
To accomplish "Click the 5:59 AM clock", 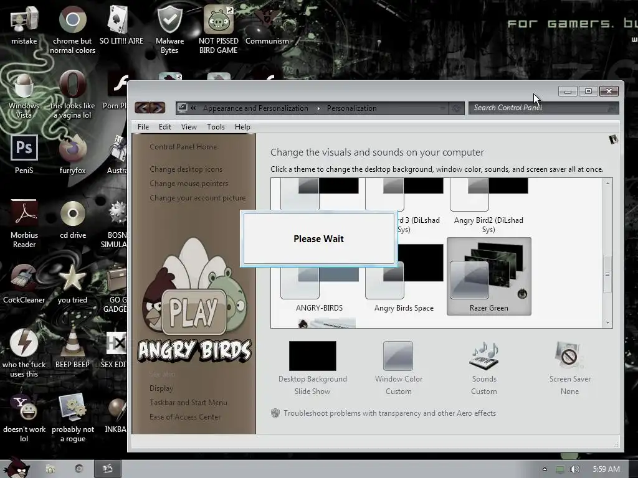I will click(x=606, y=469).
